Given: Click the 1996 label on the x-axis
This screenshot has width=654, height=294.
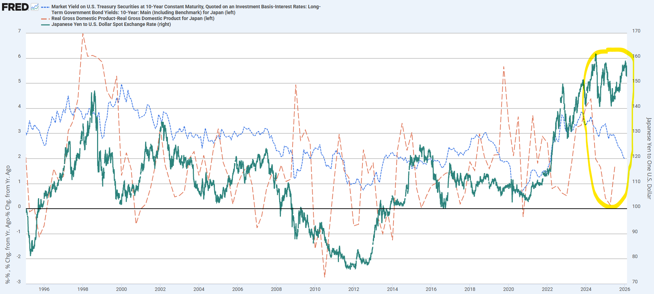Looking at the screenshot, I should pyautogui.click(x=44, y=289).
